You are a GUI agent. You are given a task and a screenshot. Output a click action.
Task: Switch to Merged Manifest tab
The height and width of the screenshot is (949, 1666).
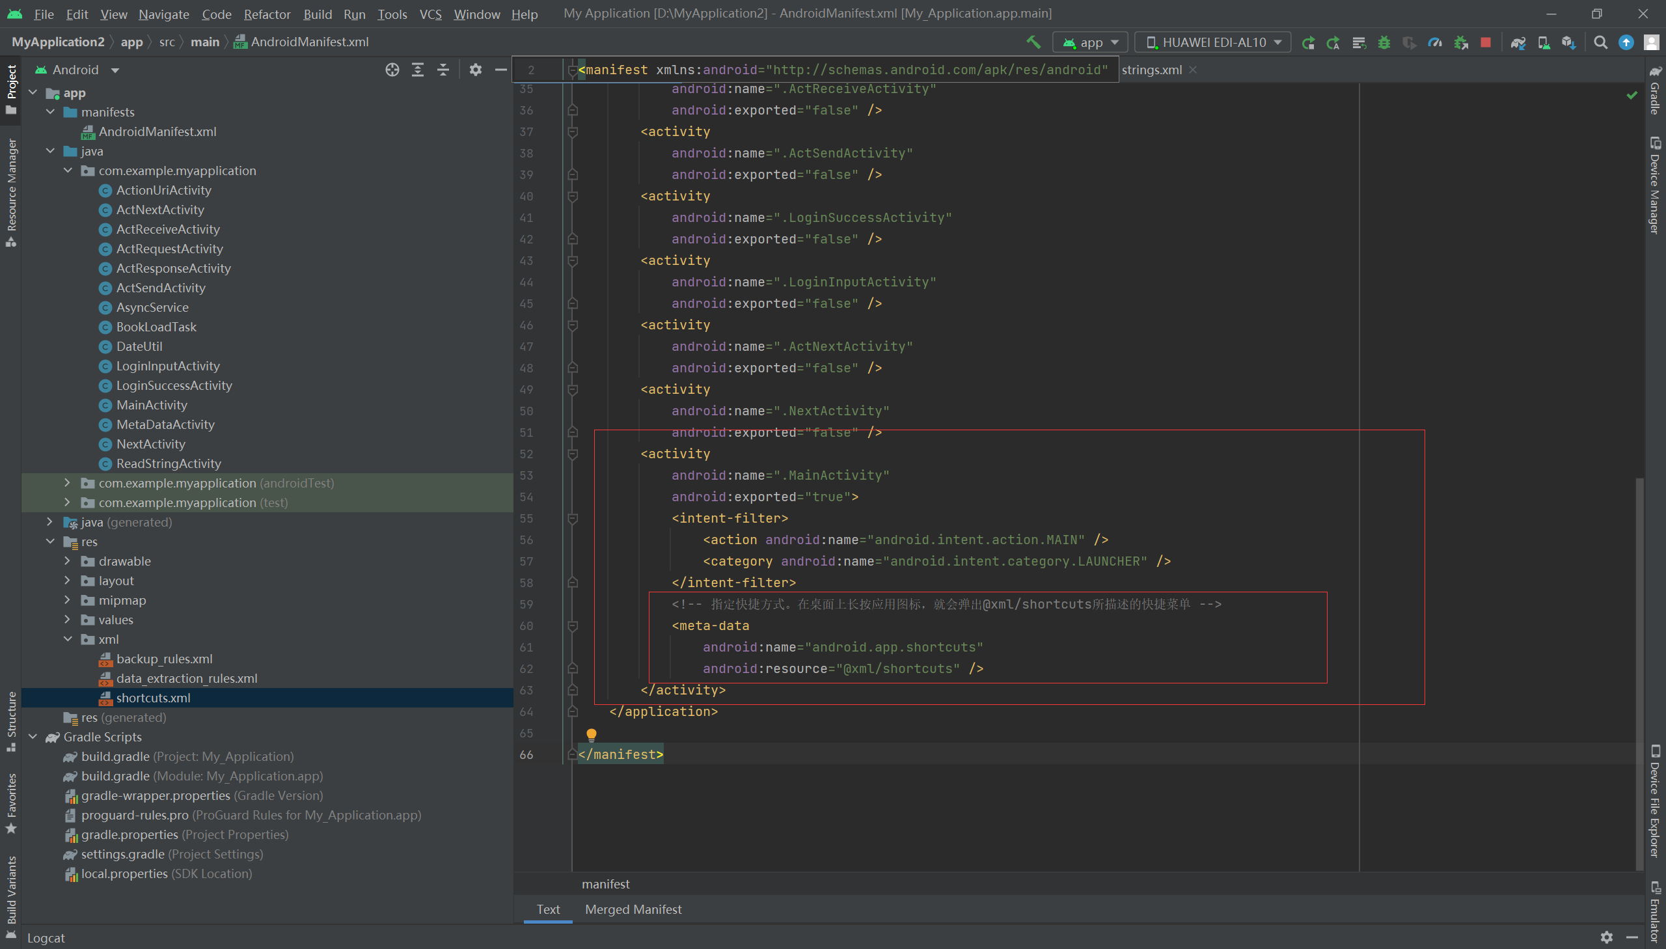pos(633,909)
